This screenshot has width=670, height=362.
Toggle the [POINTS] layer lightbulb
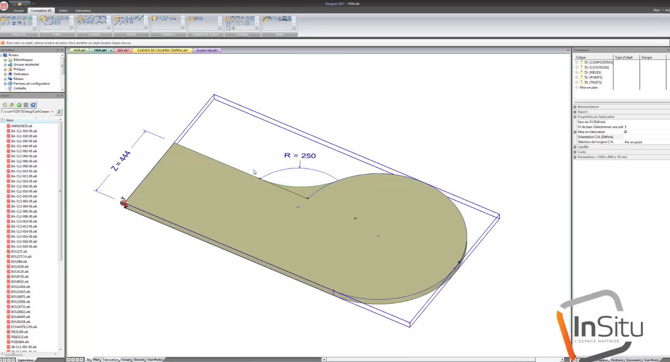pos(581,77)
